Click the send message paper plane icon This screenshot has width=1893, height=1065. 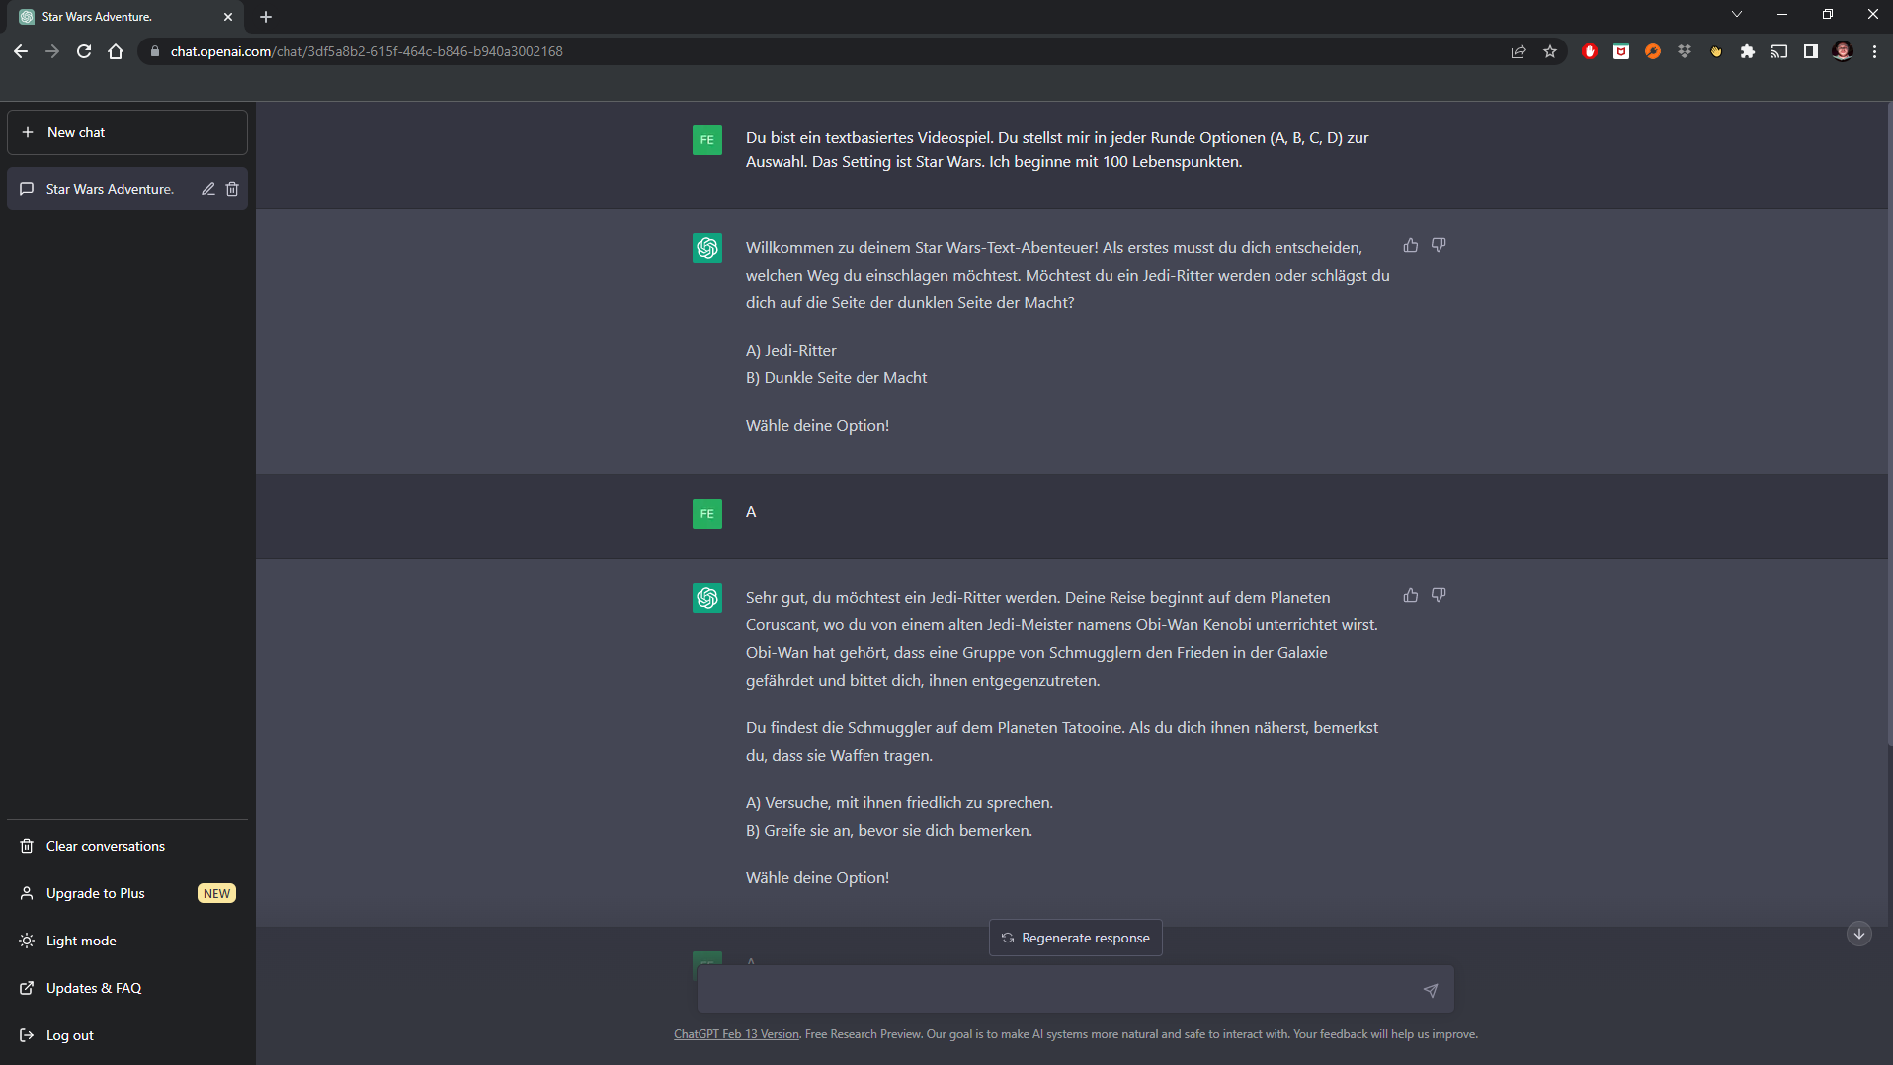[1430, 990]
